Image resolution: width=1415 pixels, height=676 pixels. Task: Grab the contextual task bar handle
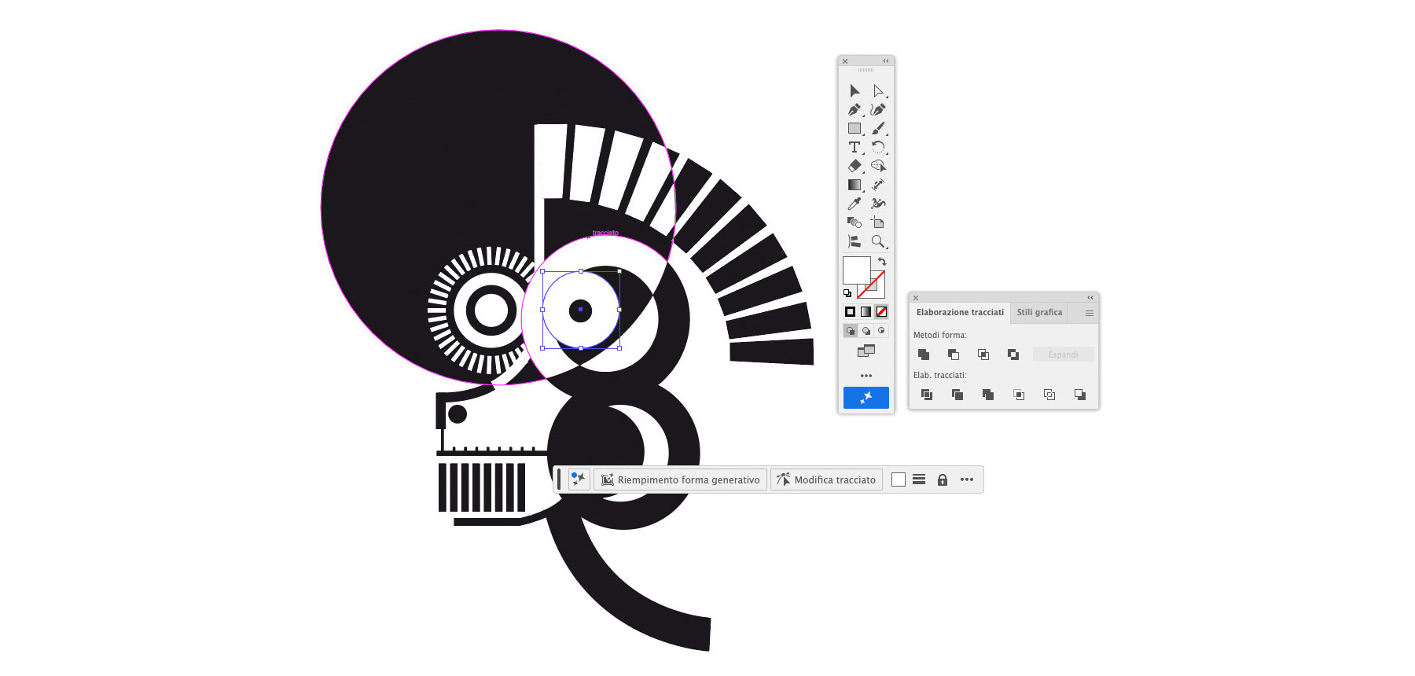point(559,479)
